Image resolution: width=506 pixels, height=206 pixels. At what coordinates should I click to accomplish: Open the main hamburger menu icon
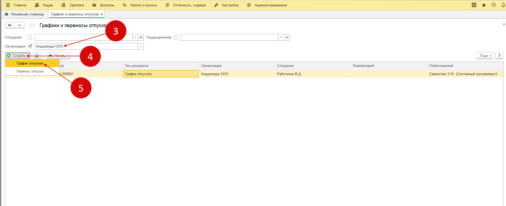tap(8, 5)
